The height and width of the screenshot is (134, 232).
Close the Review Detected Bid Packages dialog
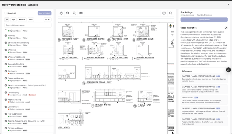click(228, 4)
